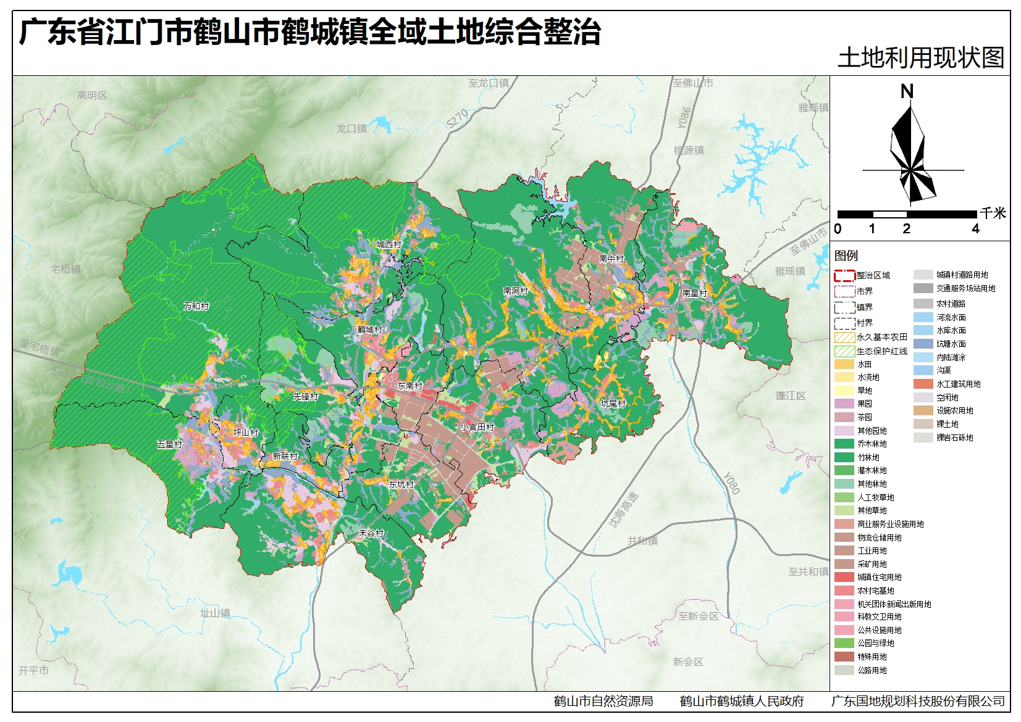
Task: Click the 万和村 village label on map
Action: pyautogui.click(x=196, y=306)
